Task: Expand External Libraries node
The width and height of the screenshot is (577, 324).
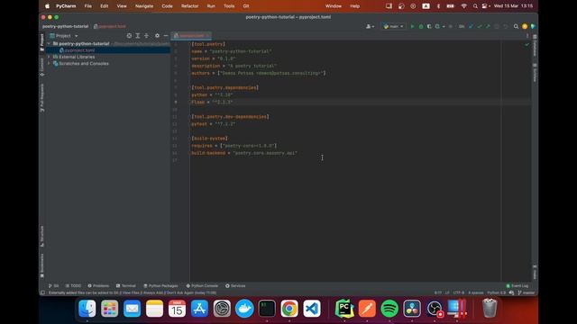Action: [x=49, y=57]
